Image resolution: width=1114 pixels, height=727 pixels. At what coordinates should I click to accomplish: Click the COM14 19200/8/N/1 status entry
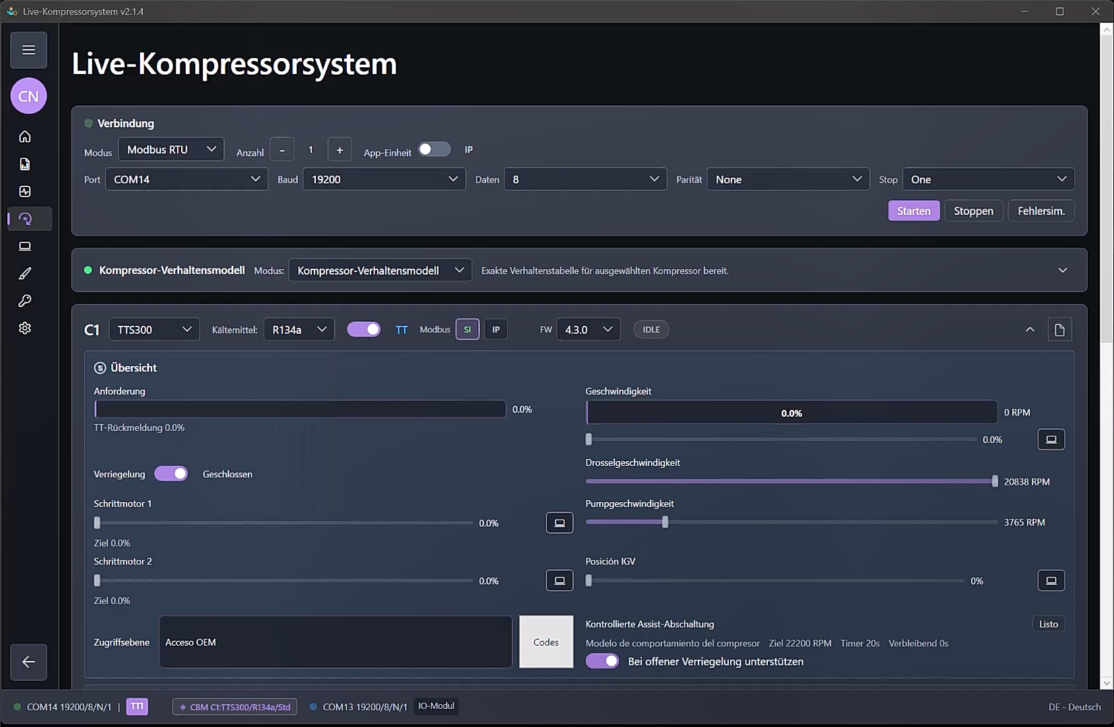[63, 707]
